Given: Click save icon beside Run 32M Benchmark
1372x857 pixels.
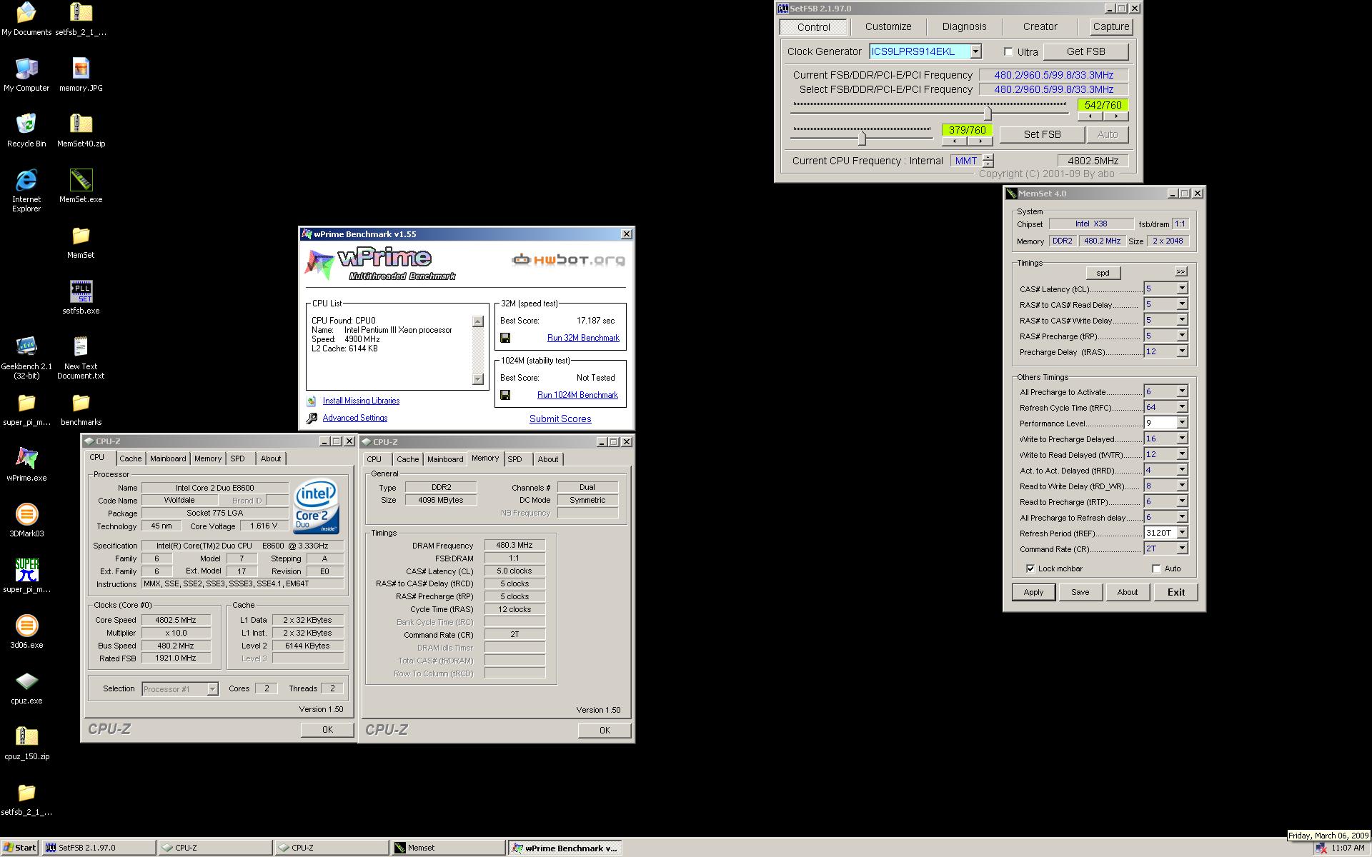Looking at the screenshot, I should click(x=505, y=338).
